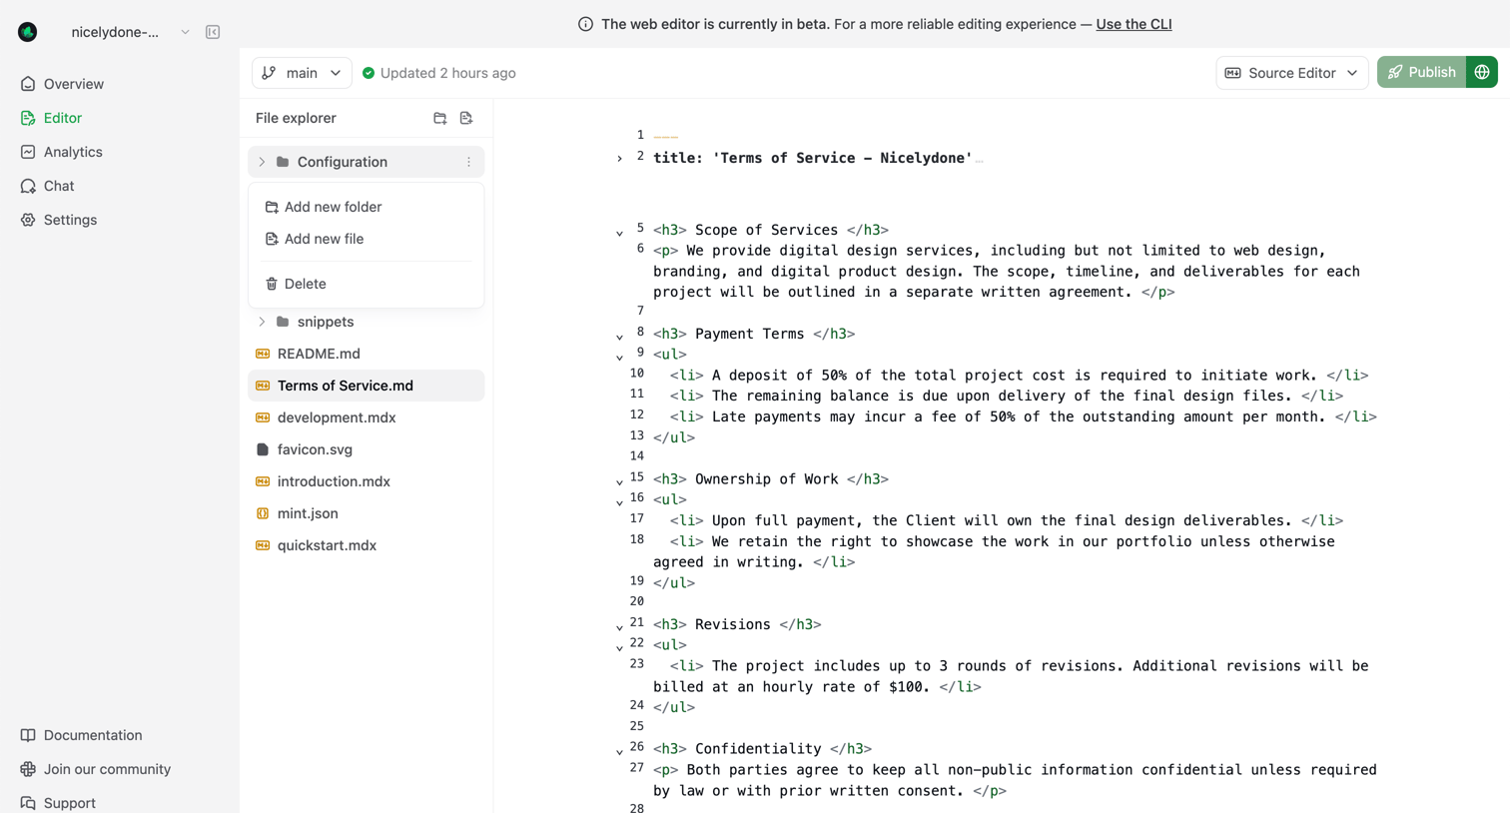Open the Chat section
Image resolution: width=1510 pixels, height=813 pixels.
coord(59,186)
